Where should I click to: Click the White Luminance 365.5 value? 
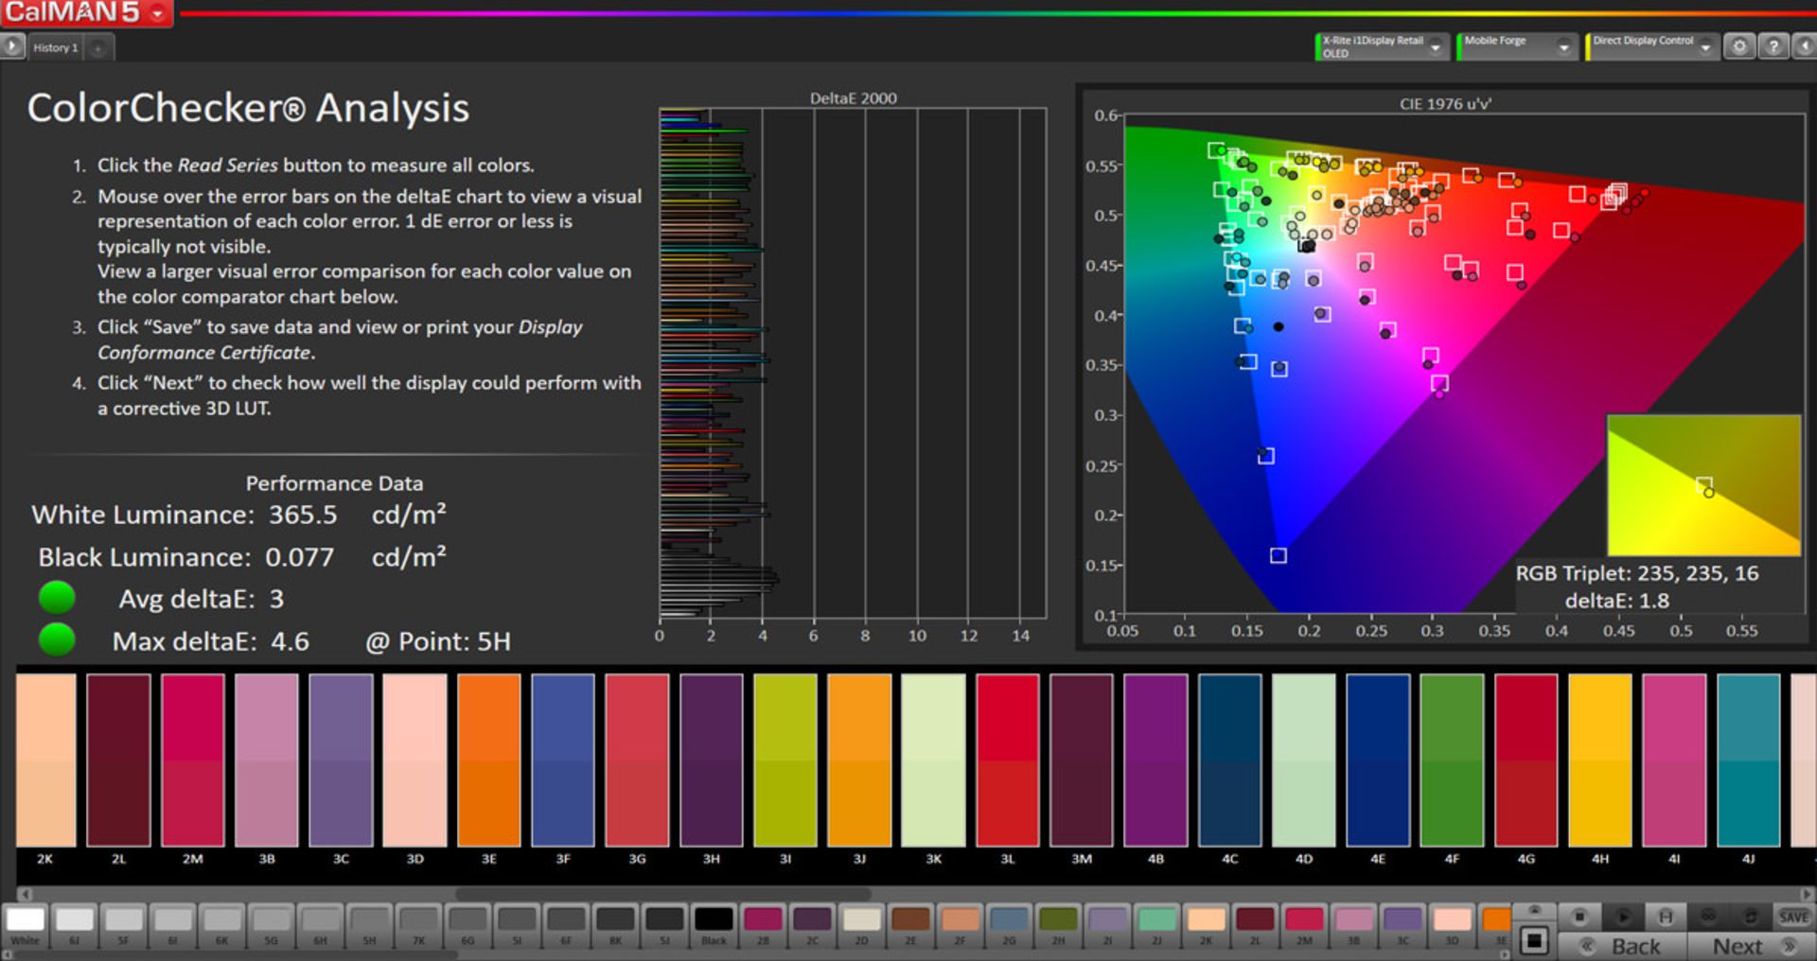303,515
